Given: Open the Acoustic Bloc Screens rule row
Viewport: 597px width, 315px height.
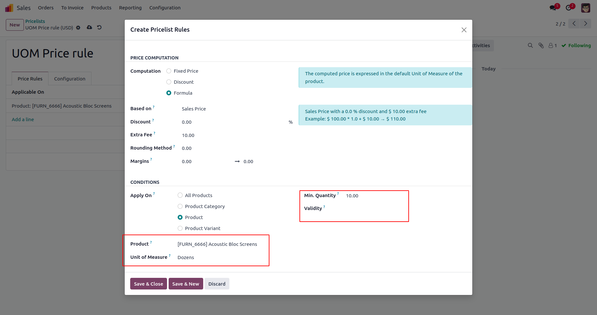Looking at the screenshot, I should click(x=65, y=106).
